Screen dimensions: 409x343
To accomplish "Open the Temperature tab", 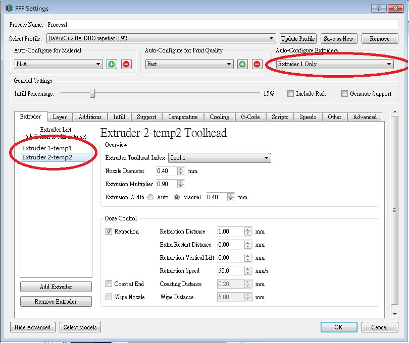I will pyautogui.click(x=183, y=117).
